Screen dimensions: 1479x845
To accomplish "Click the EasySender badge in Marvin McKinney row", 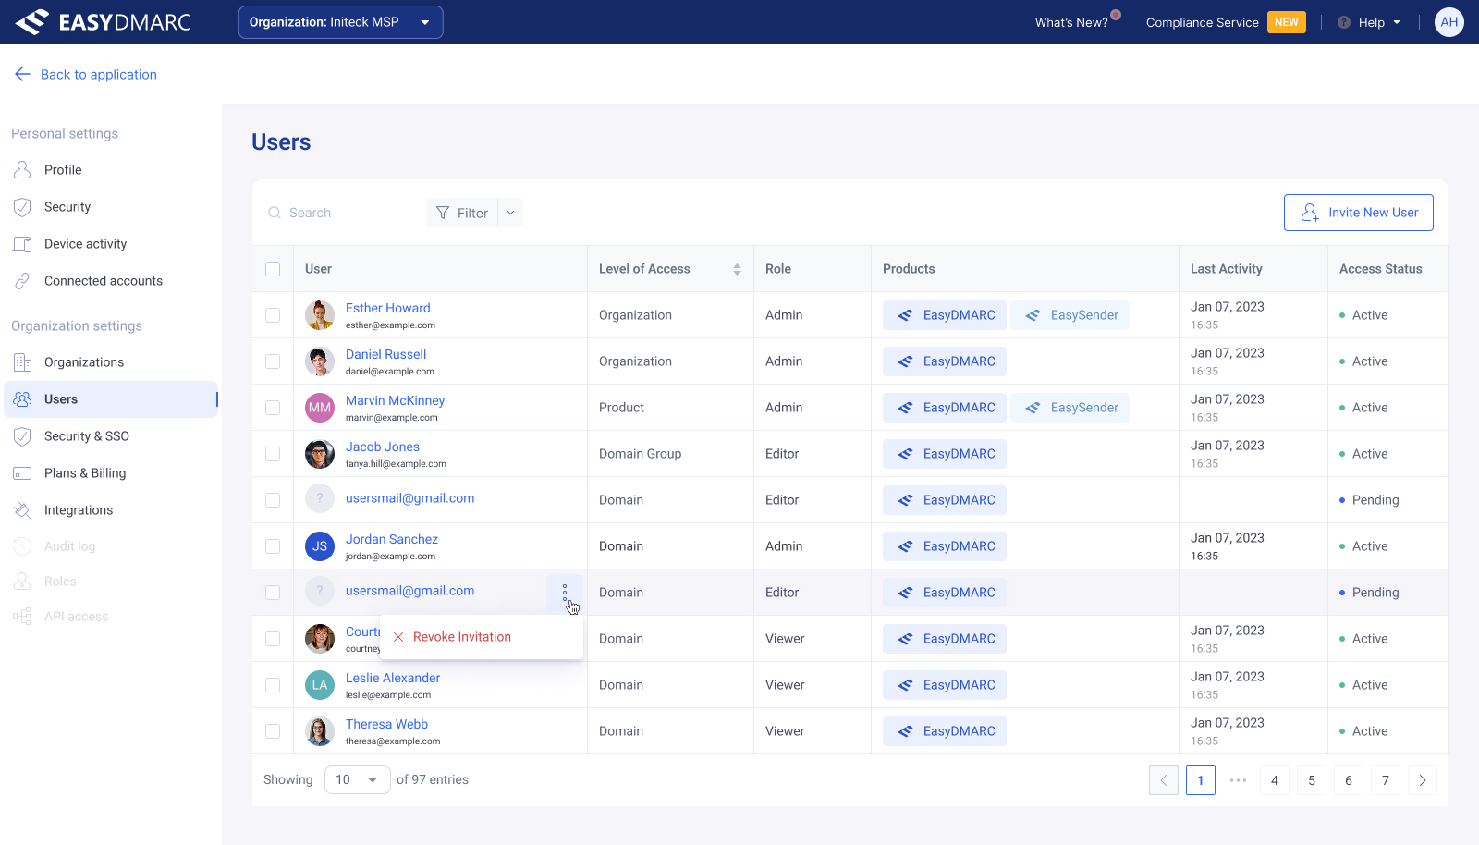I will click(x=1070, y=408).
